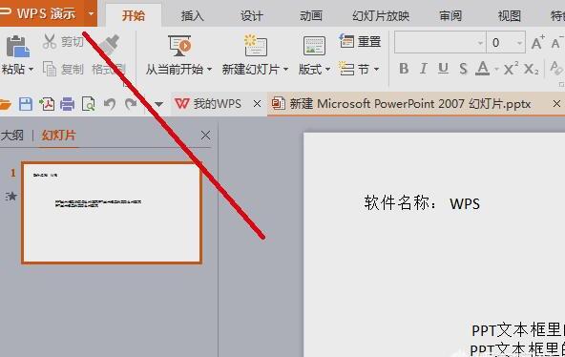Screen dimensions: 565x357
Task: Switch to the 审阅 ribbon tab
Action: point(450,15)
